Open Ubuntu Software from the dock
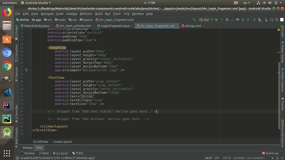The height and width of the screenshot is (160, 285). [7, 39]
